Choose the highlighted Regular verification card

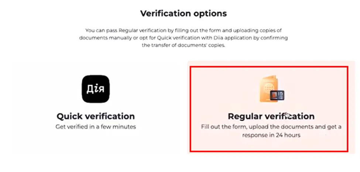coord(269,109)
